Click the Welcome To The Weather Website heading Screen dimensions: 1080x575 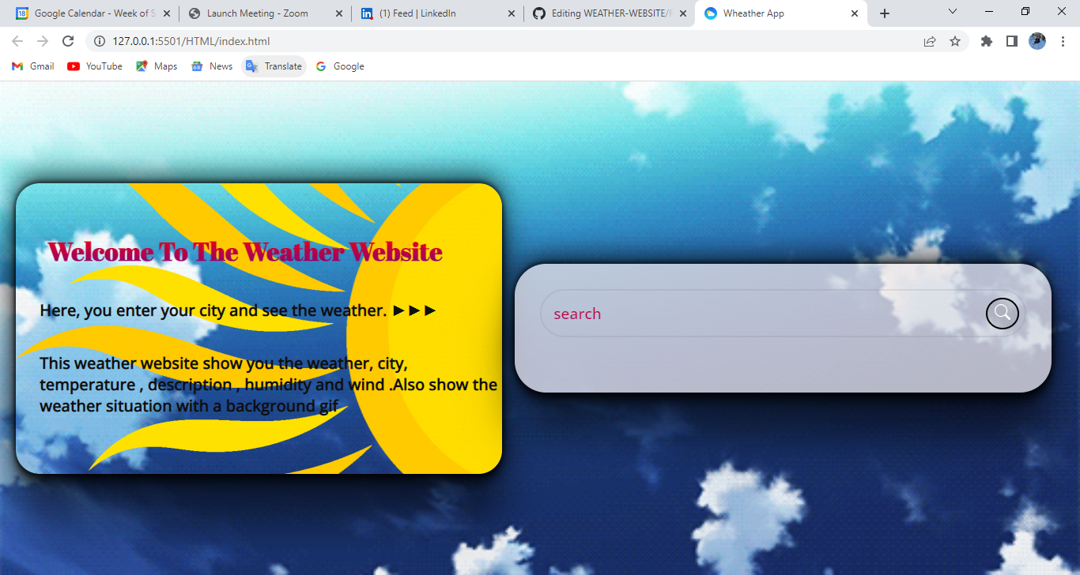tap(244, 252)
